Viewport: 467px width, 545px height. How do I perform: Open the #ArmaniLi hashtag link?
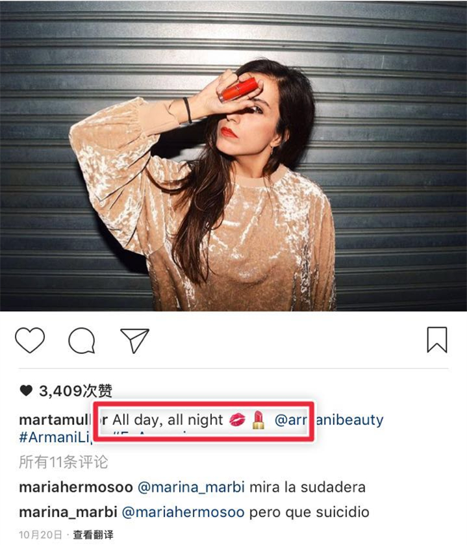click(x=56, y=437)
